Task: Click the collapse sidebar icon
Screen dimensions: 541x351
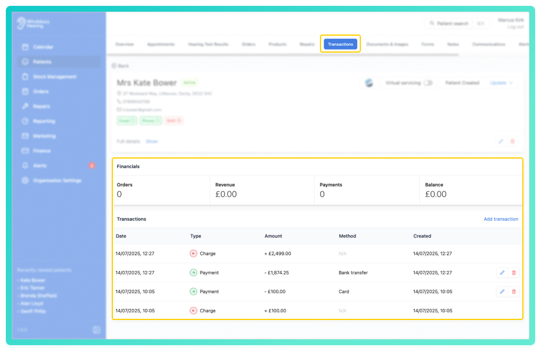Action: 97,330
